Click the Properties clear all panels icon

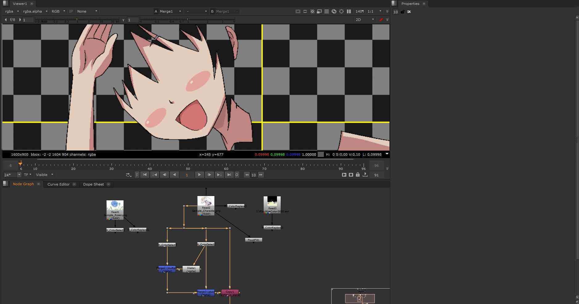point(409,12)
